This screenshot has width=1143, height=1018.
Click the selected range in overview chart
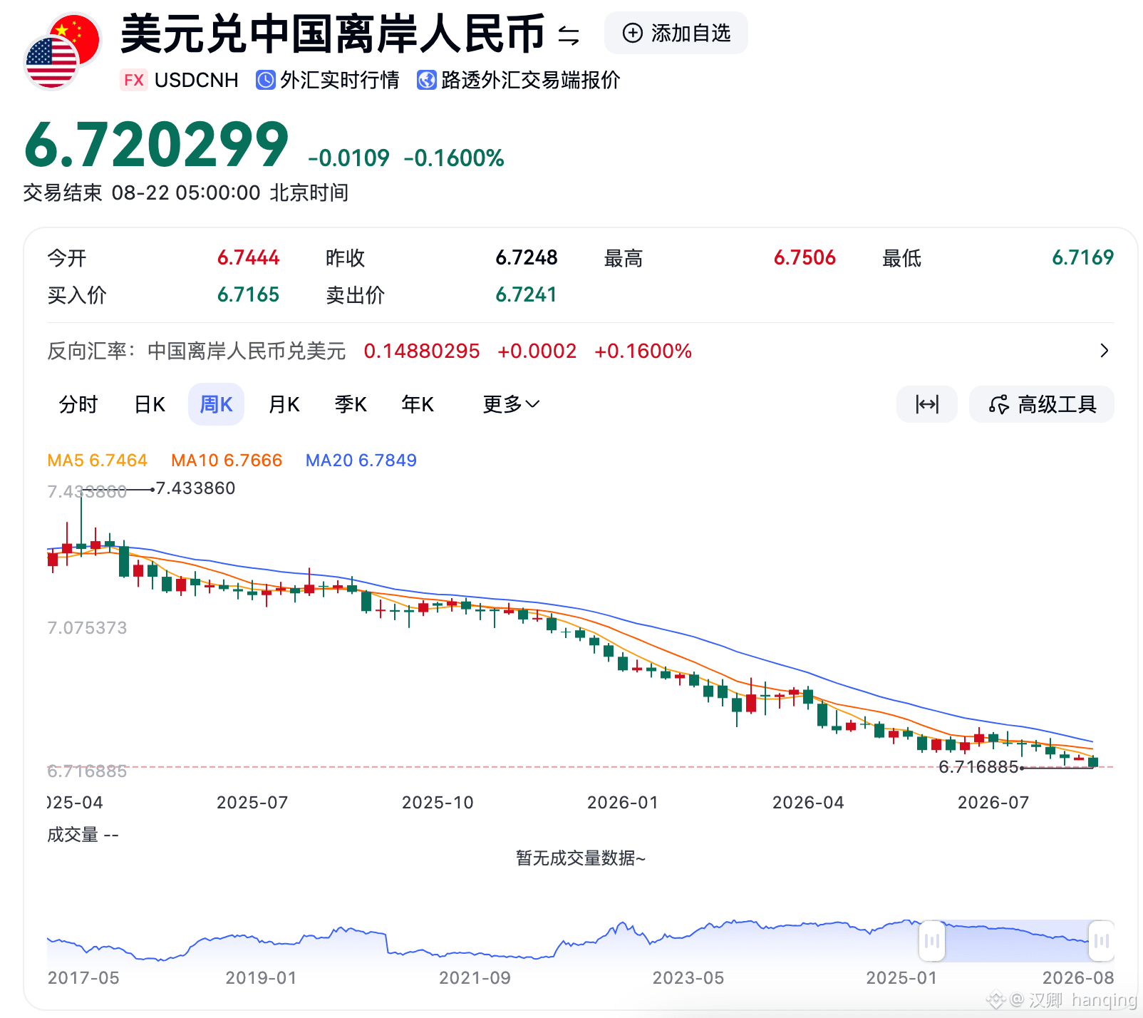coord(1016,941)
